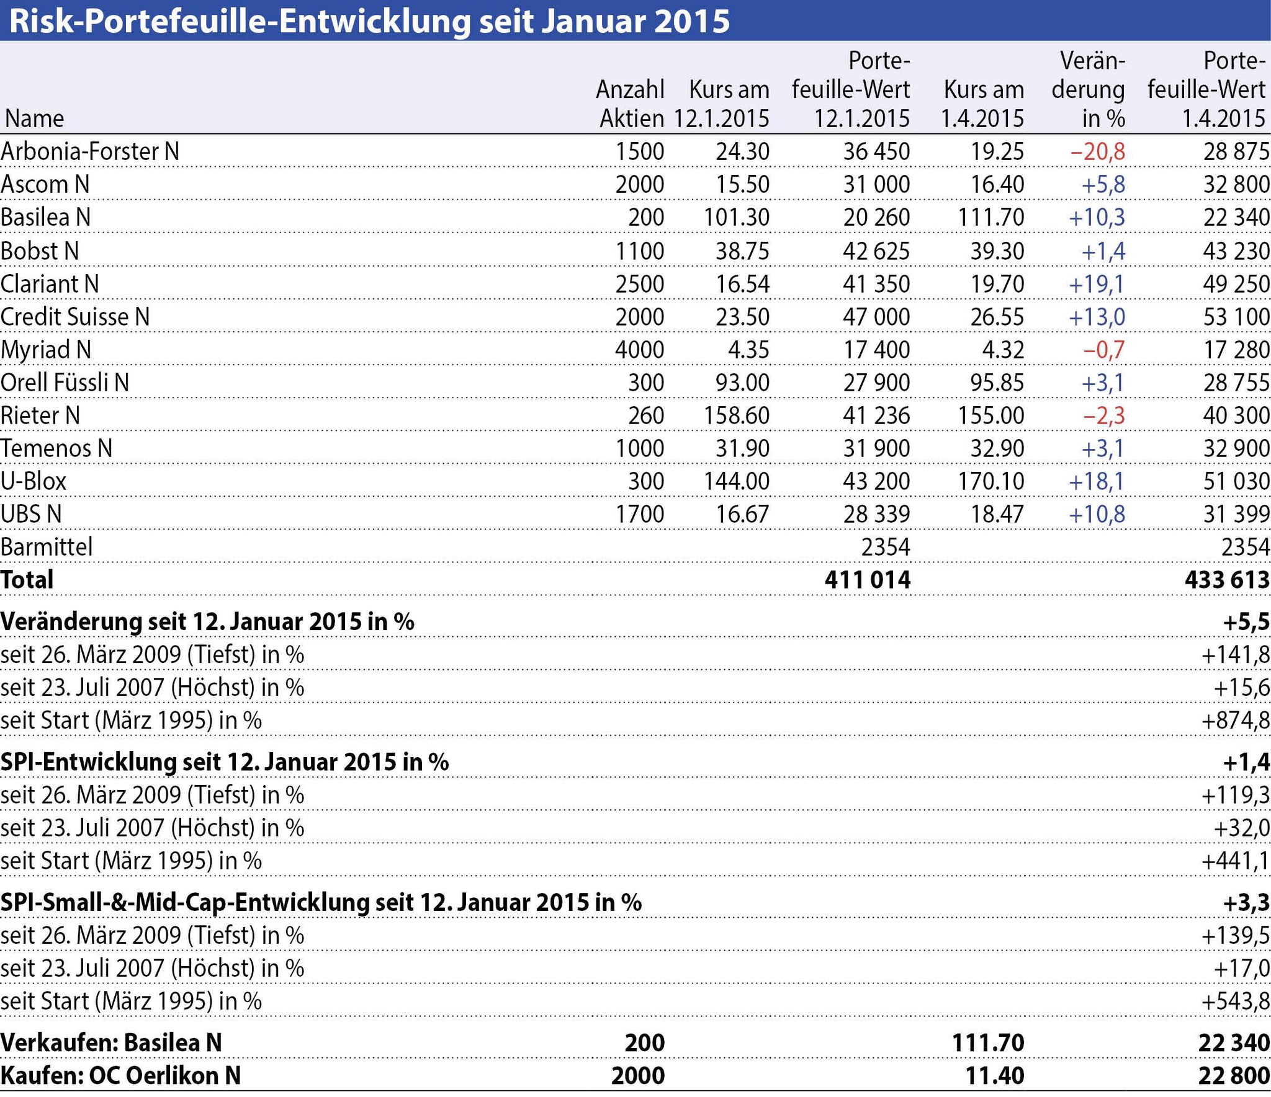Select the Temenos N row label
The height and width of the screenshot is (1097, 1271).
point(56,448)
